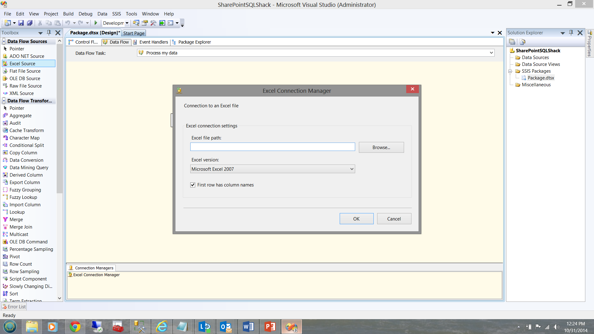This screenshot has width=594, height=334.
Task: Uncheck First row has column names
Action: [x=193, y=185]
